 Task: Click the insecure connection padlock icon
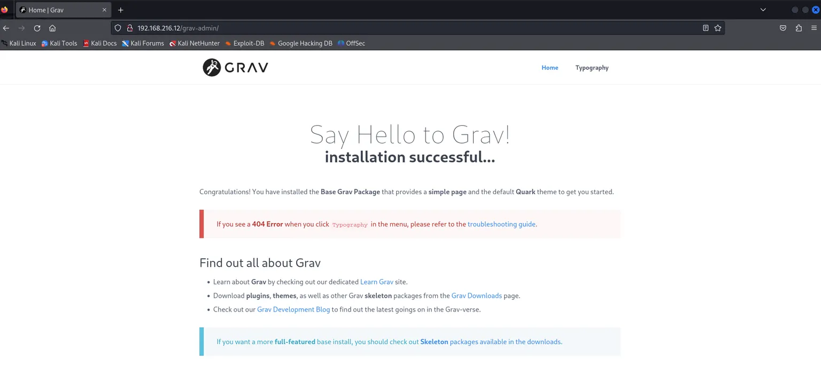coord(129,28)
